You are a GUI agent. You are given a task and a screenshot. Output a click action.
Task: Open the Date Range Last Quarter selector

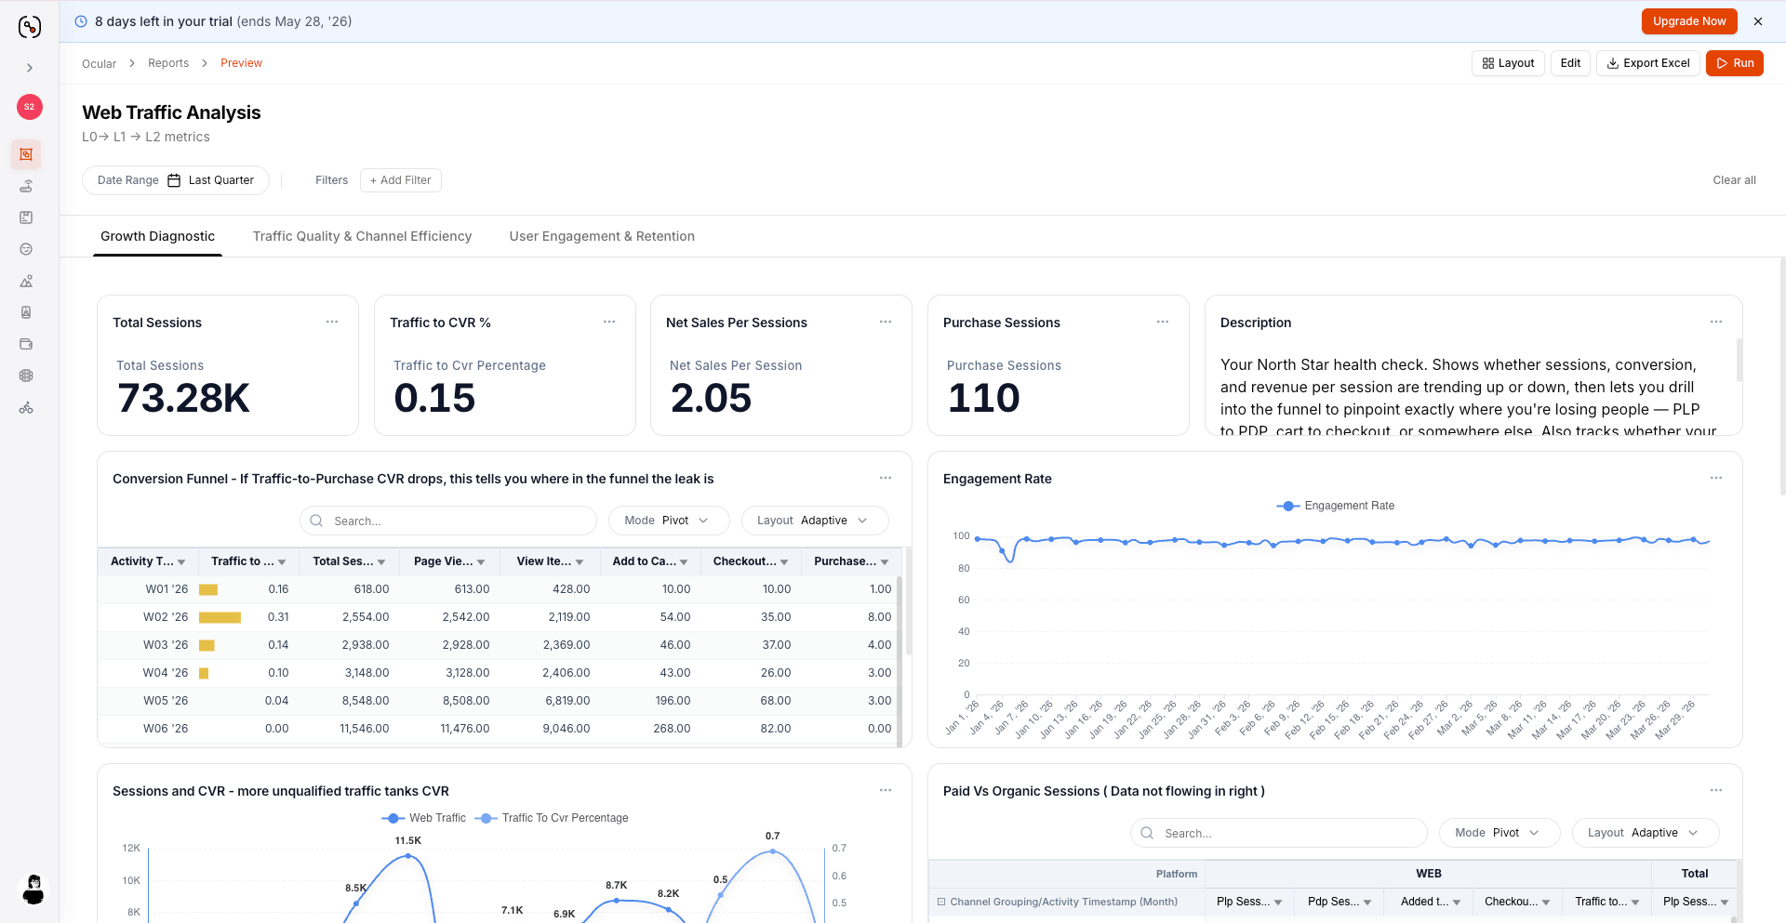pos(176,180)
